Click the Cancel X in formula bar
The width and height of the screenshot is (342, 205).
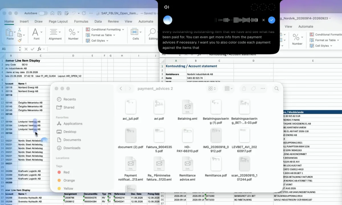click(27, 49)
